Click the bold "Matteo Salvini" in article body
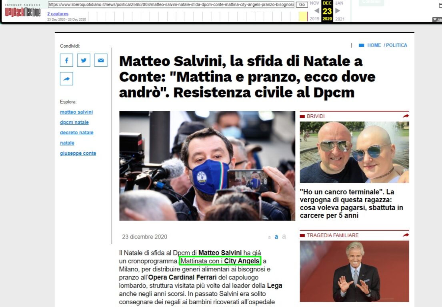This screenshot has height=307, width=442. point(220,253)
